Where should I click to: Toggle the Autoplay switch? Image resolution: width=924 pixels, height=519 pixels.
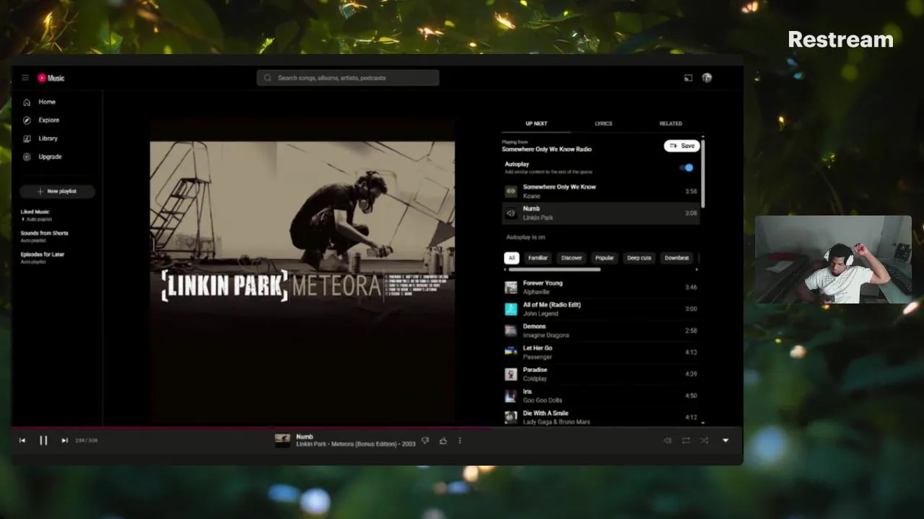pos(687,167)
